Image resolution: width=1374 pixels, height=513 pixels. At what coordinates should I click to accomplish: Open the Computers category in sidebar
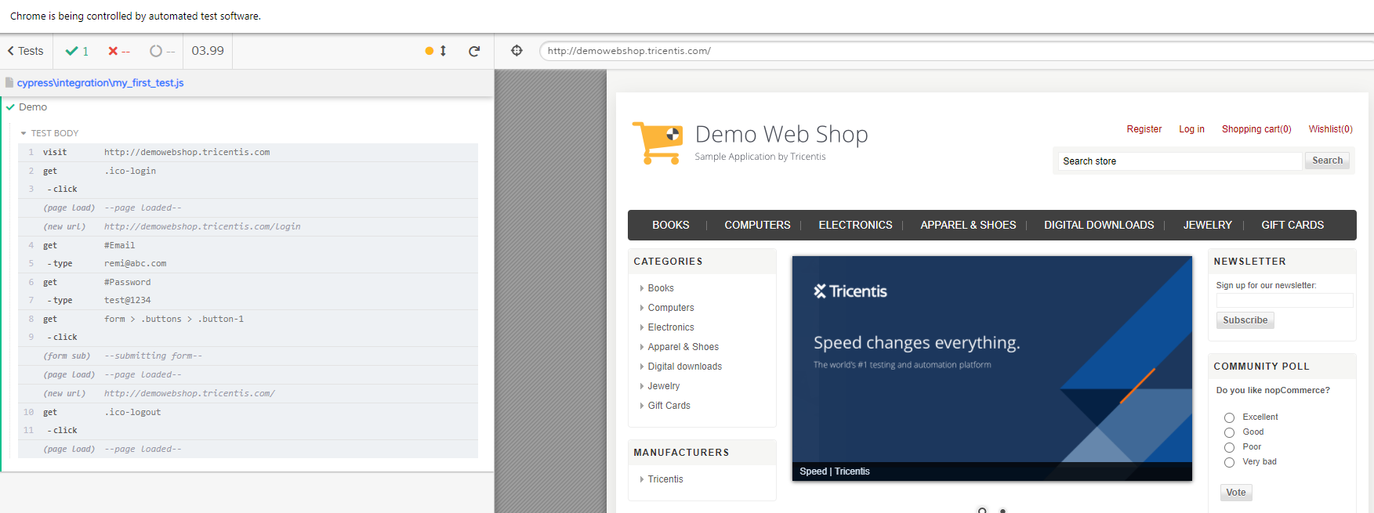tap(671, 308)
